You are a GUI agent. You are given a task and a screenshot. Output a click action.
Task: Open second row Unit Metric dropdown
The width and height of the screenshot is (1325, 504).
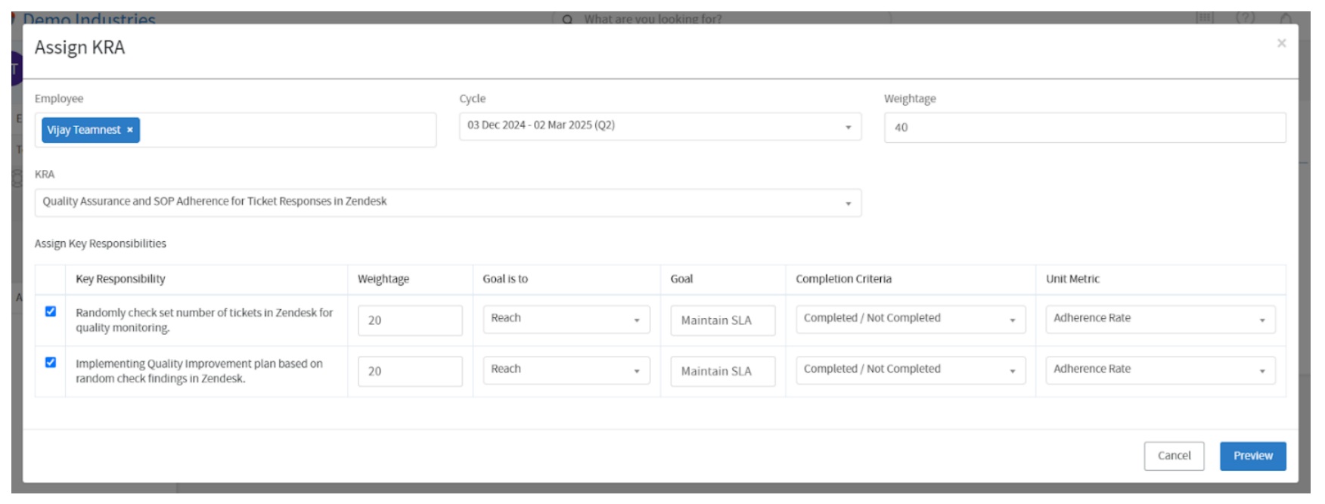point(1159,370)
